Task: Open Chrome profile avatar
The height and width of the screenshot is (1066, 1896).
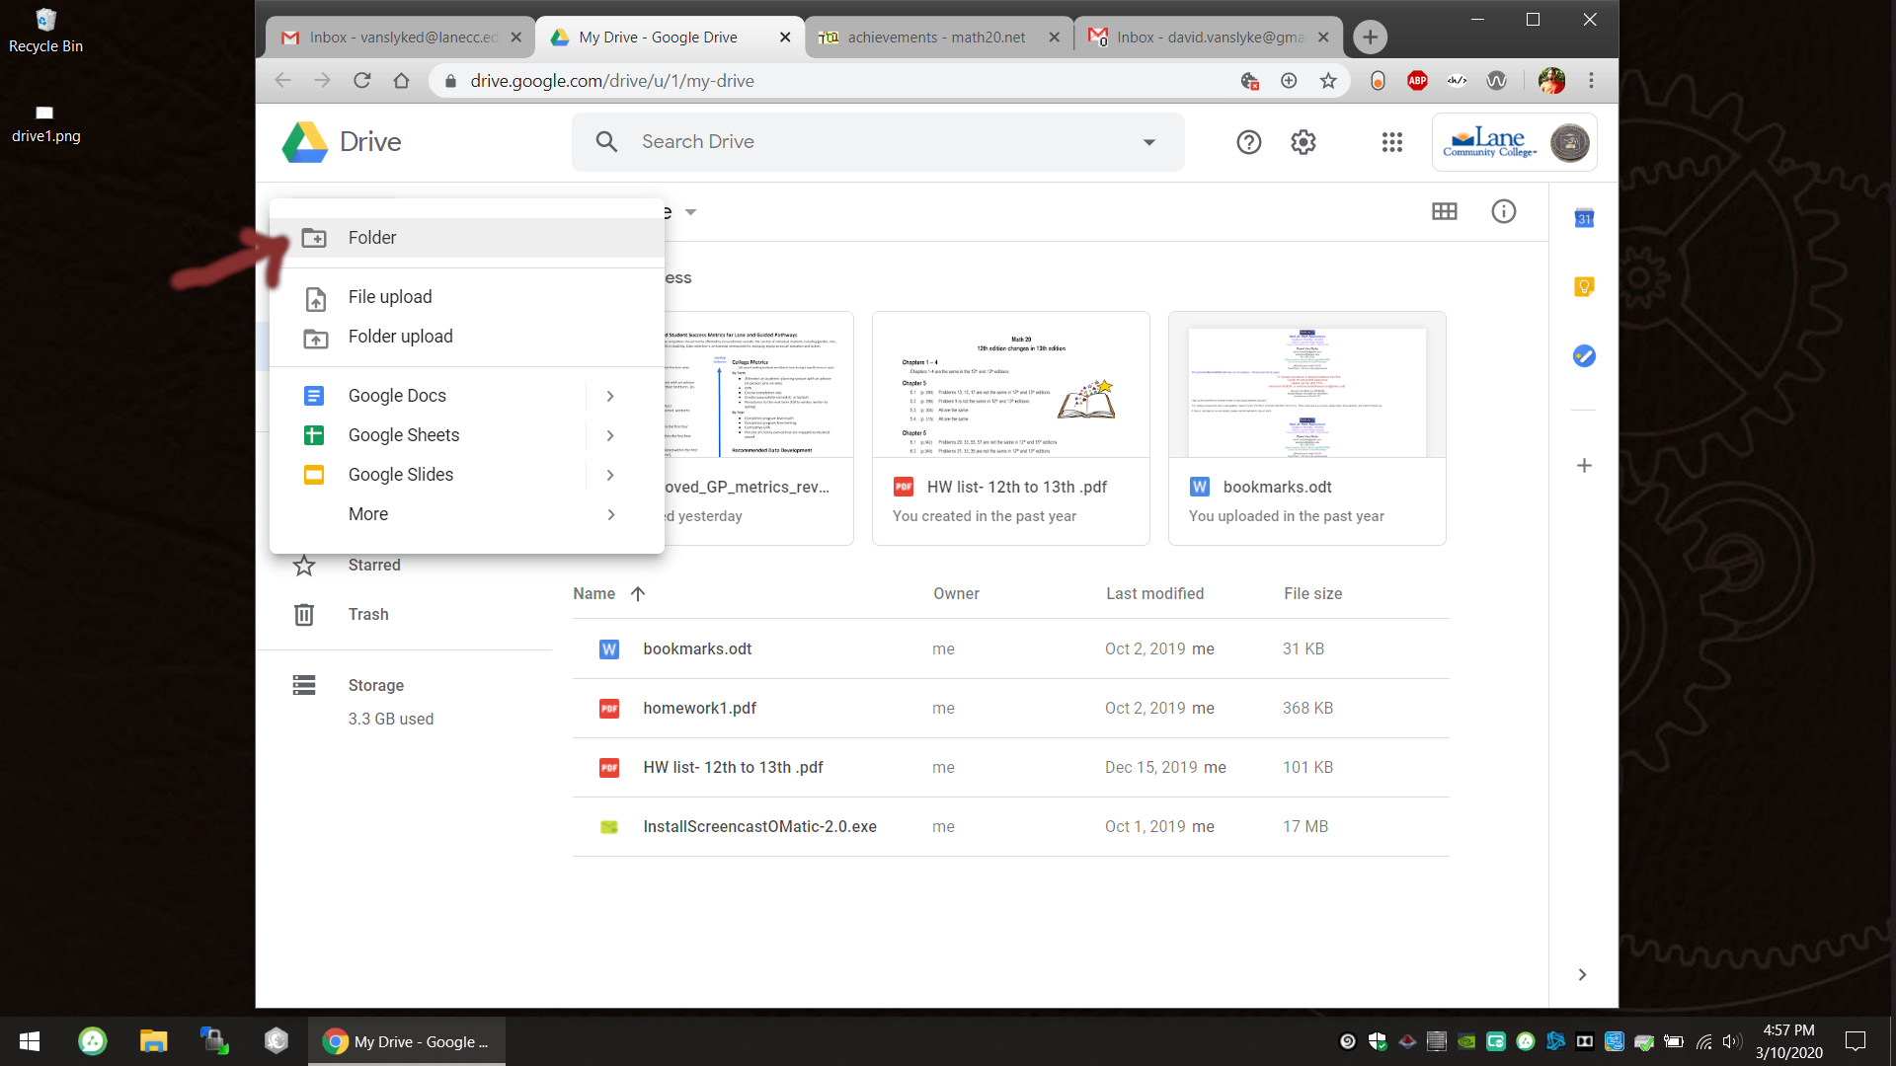Action: point(1551,81)
